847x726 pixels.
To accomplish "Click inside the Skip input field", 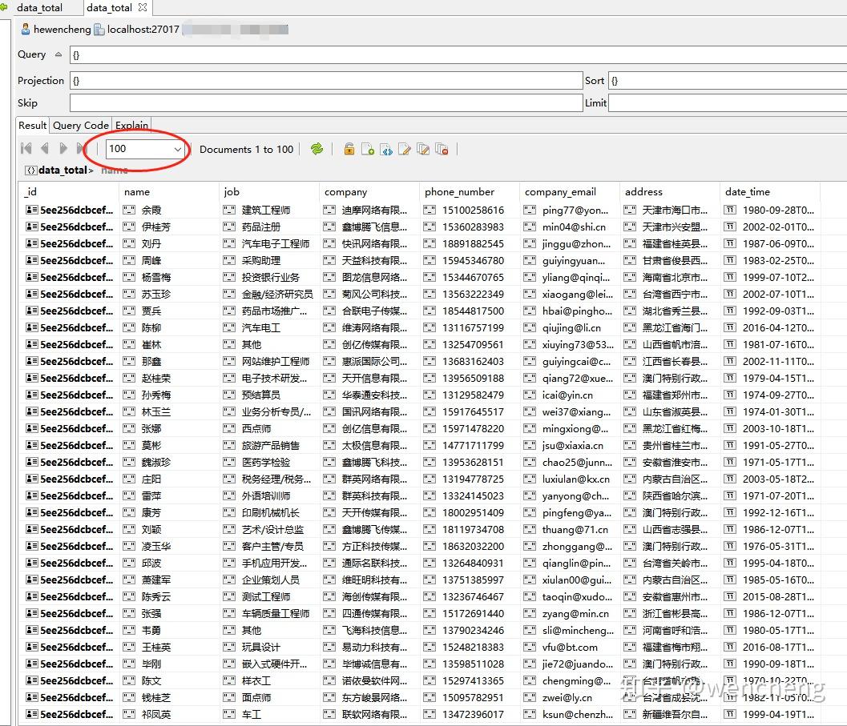I will (321, 102).
